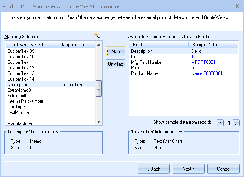Show next sample data record
244x177 pixels.
pyautogui.click(x=236, y=123)
